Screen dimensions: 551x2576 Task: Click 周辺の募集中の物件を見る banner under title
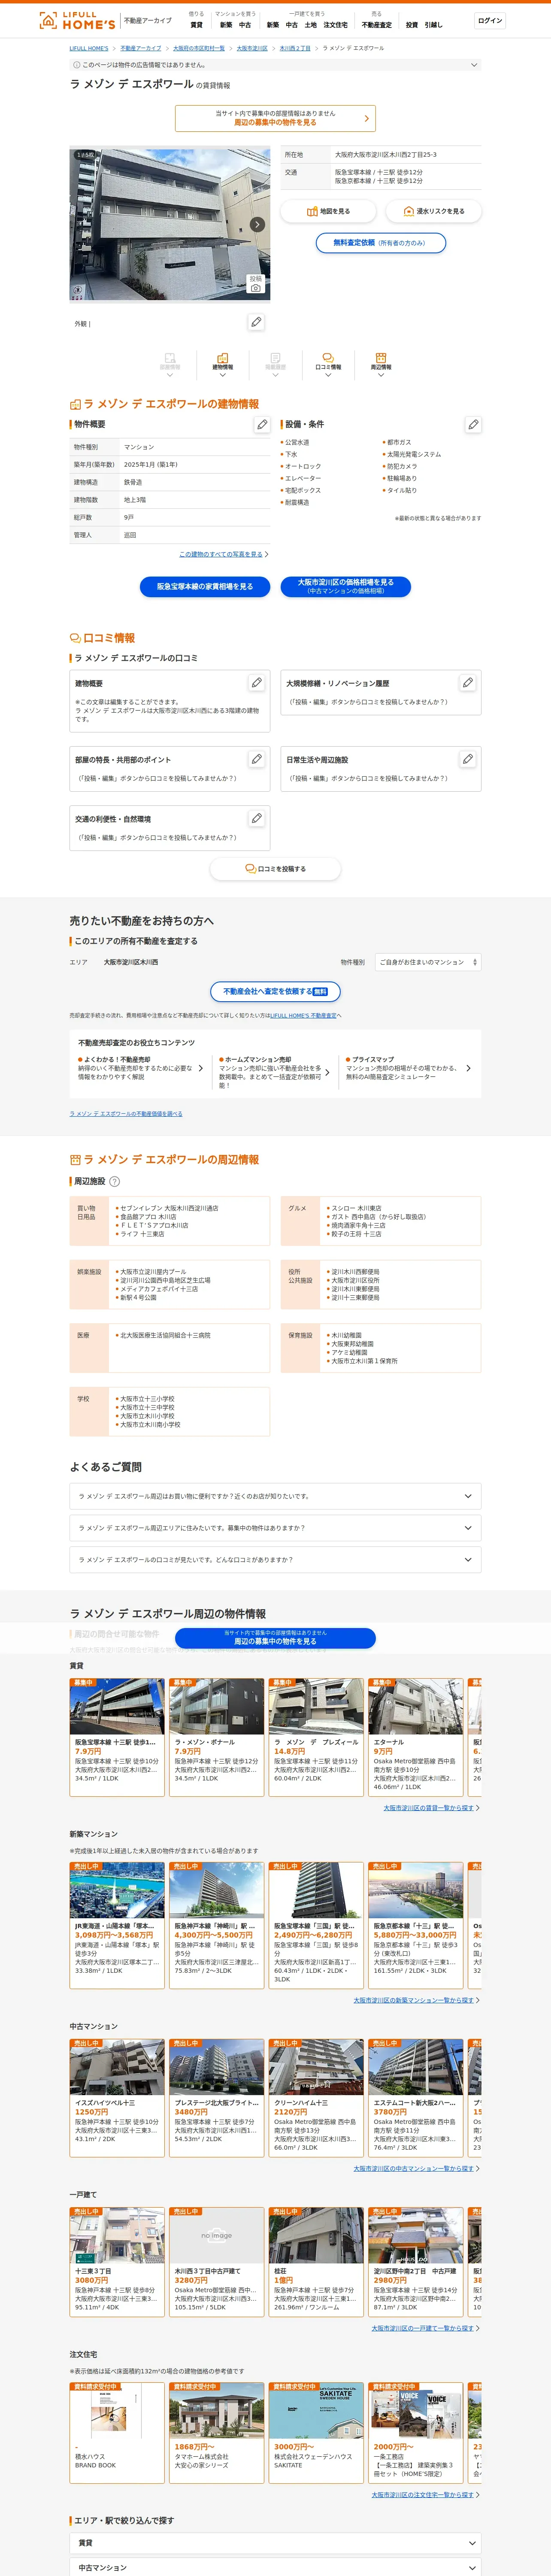(x=275, y=118)
